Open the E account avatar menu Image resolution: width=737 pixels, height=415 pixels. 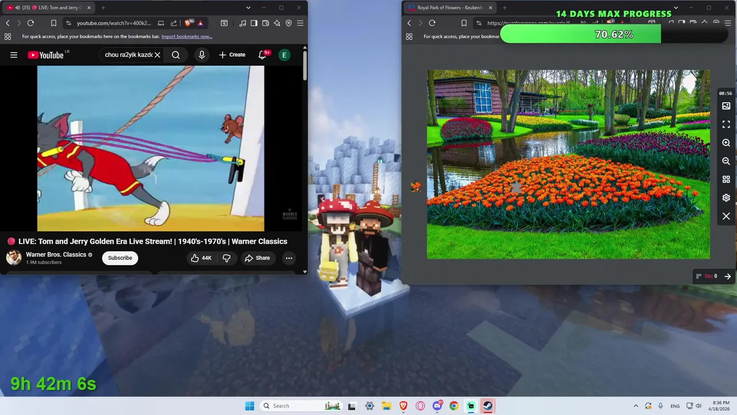click(284, 55)
